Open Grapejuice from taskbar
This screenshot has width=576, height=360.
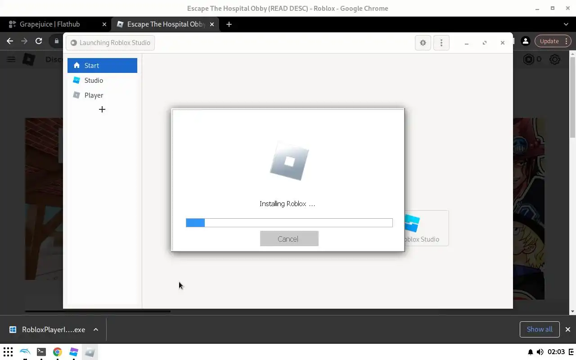tap(74, 352)
